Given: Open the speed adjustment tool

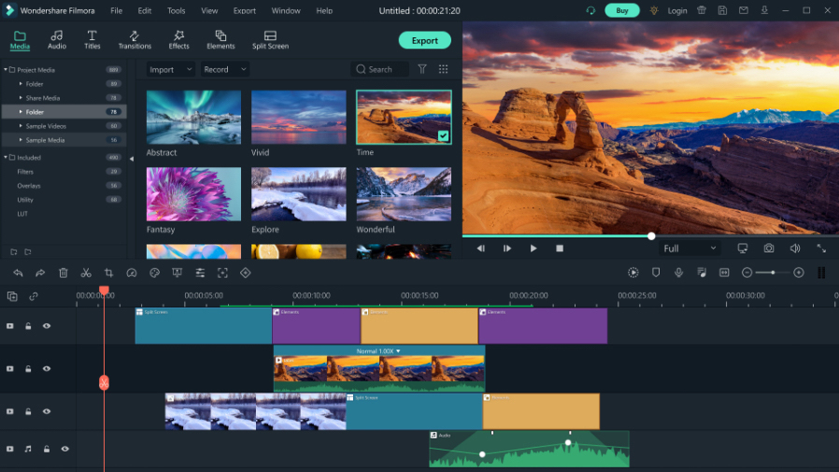Looking at the screenshot, I should 132,273.
